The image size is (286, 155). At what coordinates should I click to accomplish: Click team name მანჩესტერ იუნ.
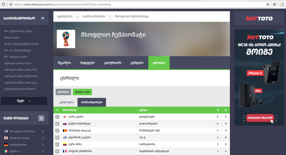(x=149, y=130)
